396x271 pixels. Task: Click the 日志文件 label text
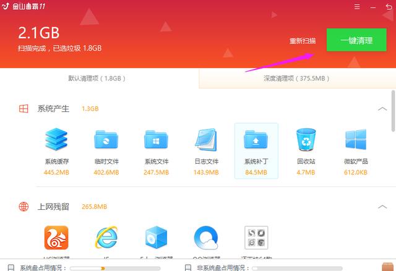[206, 162]
